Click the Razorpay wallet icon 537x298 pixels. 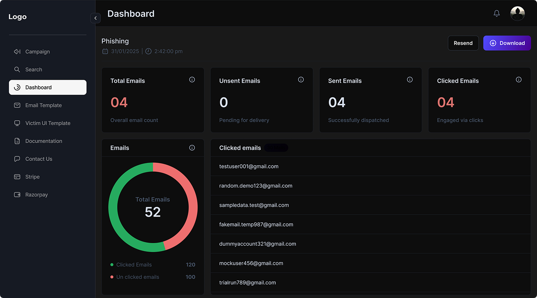coord(17,195)
